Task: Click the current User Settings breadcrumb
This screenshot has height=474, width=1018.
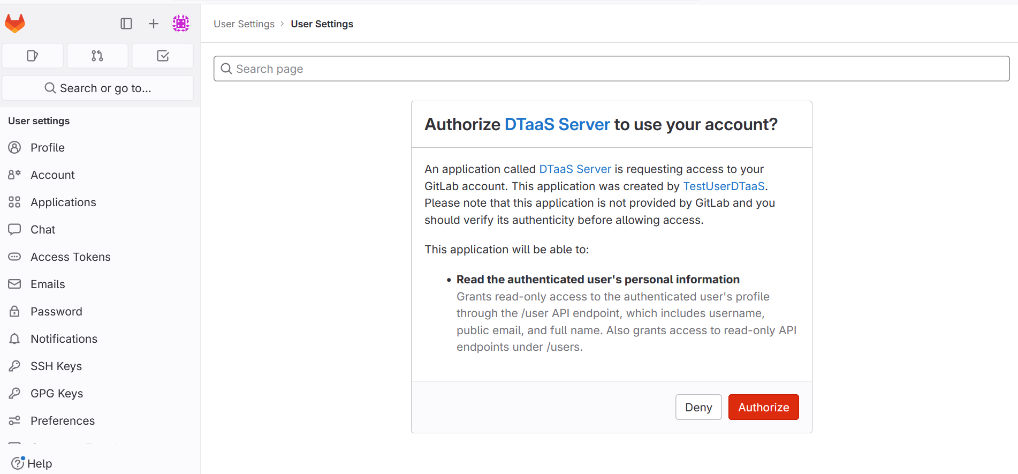Action: pos(322,24)
